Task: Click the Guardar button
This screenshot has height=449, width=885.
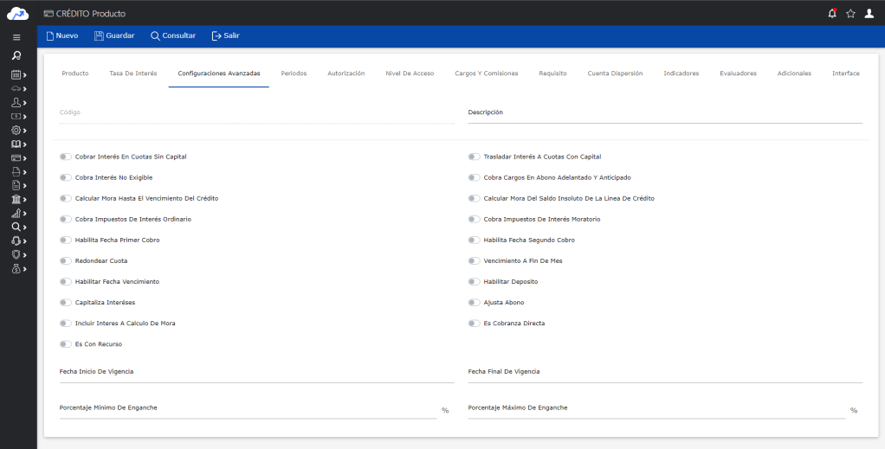Action: 113,35
